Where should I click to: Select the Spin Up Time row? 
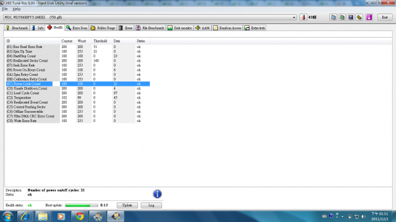[x=78, y=51]
